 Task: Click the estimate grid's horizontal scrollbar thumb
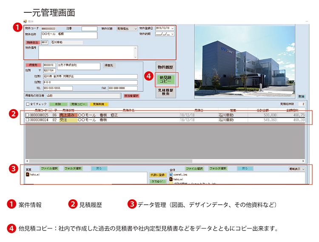111,161
